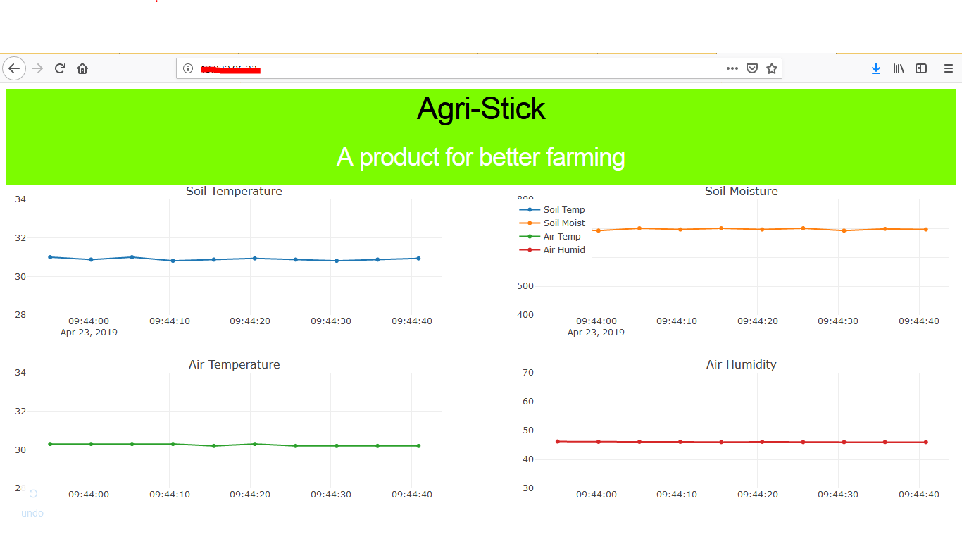This screenshot has height=544, width=962.
Task: Open the Firefox application menu
Action: click(x=947, y=68)
